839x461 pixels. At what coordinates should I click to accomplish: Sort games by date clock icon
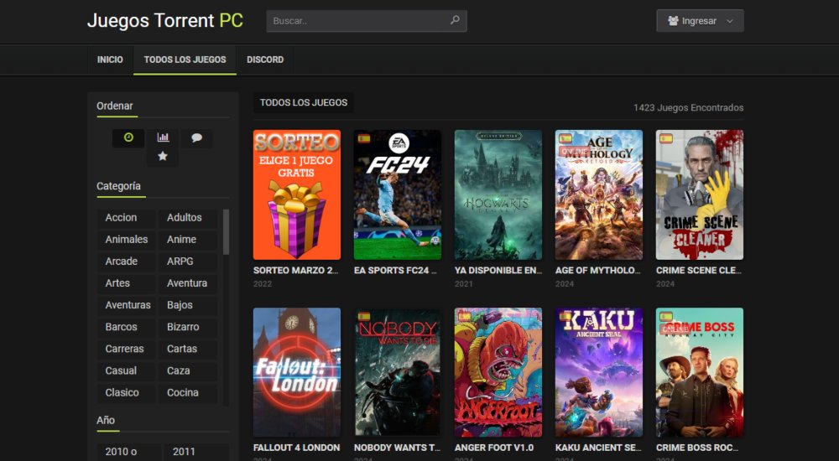coord(128,138)
